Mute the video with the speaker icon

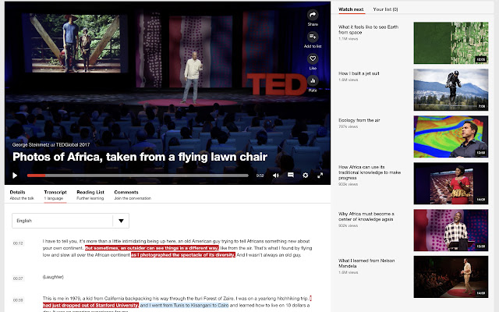[x=275, y=175]
